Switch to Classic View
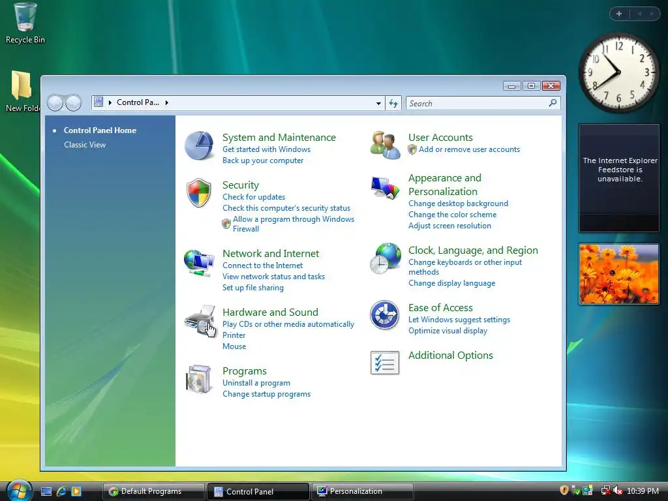668x501 pixels. click(85, 144)
